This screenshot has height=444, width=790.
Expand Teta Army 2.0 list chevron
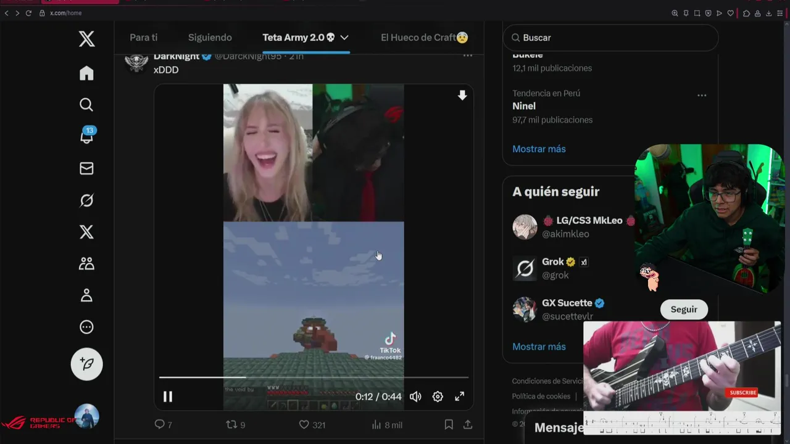coord(344,38)
